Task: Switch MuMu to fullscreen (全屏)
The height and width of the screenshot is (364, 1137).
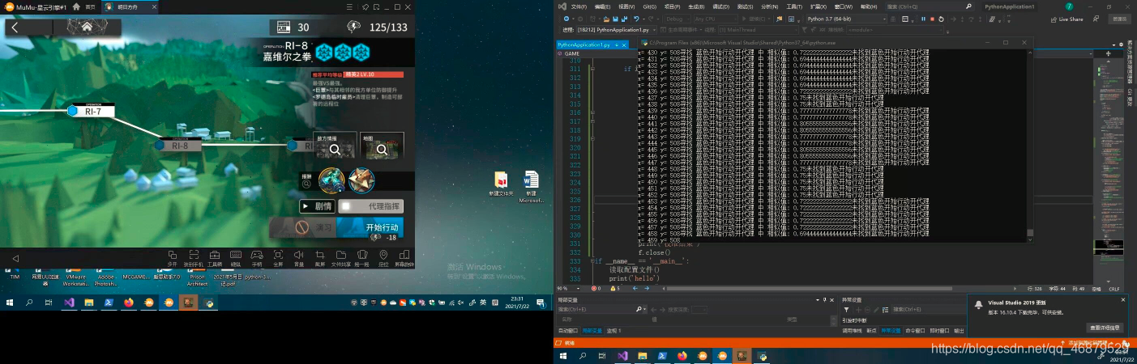Action: coord(278,257)
